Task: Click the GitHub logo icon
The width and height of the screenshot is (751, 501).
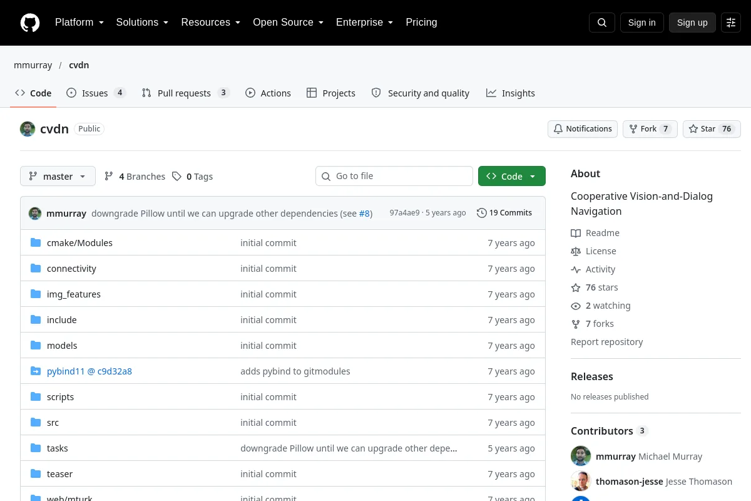Action: (30, 23)
